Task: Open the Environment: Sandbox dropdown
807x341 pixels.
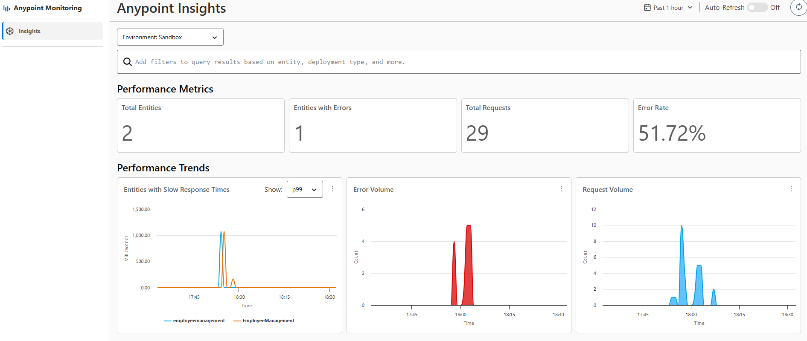Action: click(170, 37)
